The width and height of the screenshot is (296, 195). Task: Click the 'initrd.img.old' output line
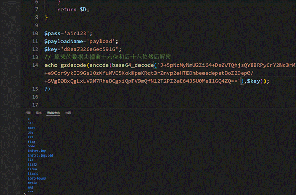click(41, 155)
